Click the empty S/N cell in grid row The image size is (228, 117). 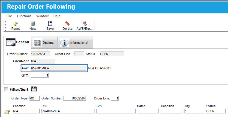116,111
